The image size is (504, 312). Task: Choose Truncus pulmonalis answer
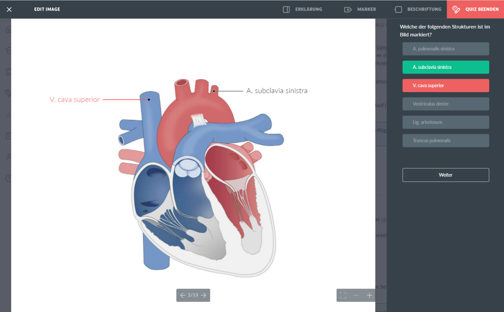click(x=445, y=140)
